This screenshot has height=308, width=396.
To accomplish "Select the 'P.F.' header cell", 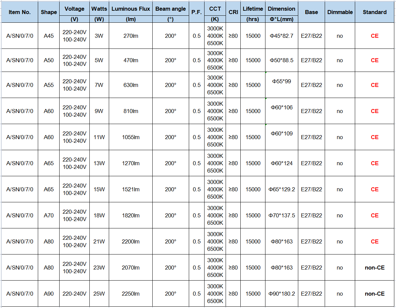I will click(x=197, y=12).
